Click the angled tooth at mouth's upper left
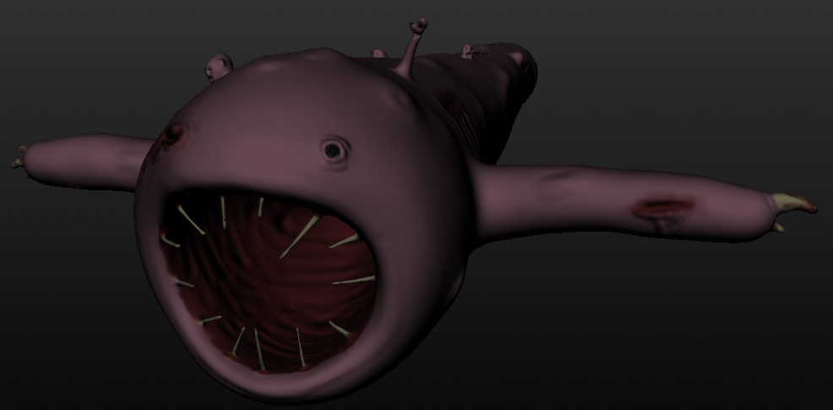Screen dimensions: 833x410 point(191,221)
